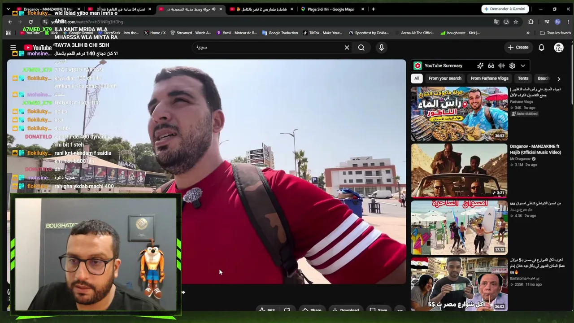
Task: Start voice search with the microphone
Action: click(x=382, y=48)
